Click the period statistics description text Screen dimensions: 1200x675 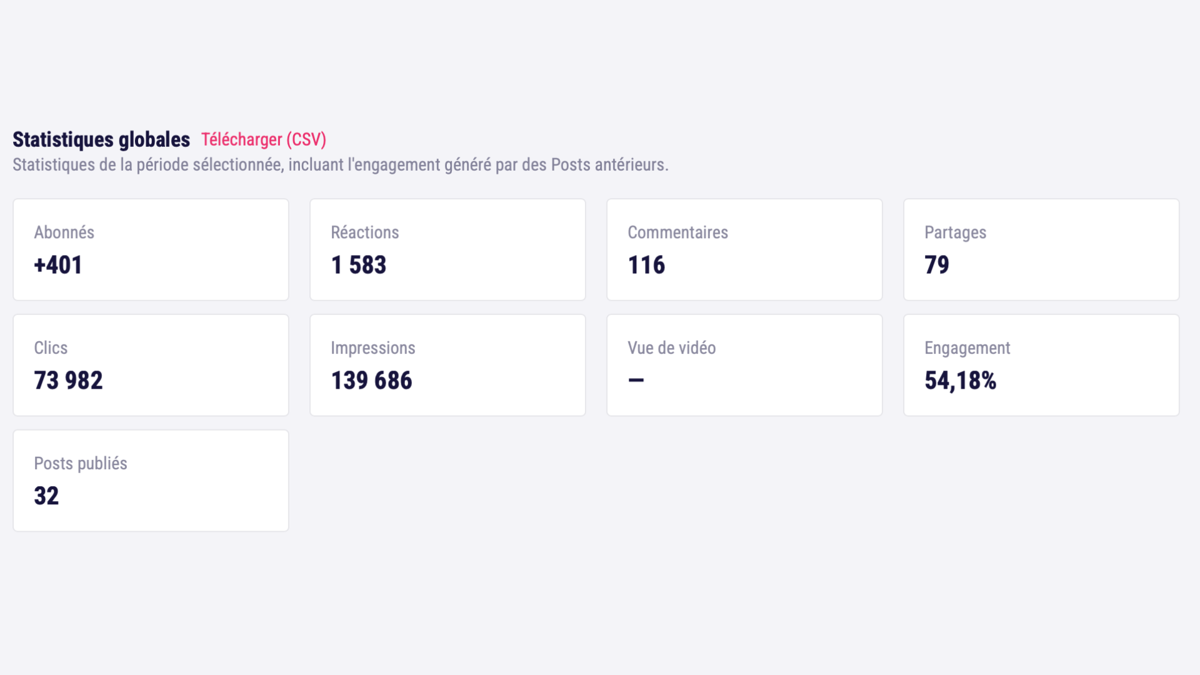point(340,165)
